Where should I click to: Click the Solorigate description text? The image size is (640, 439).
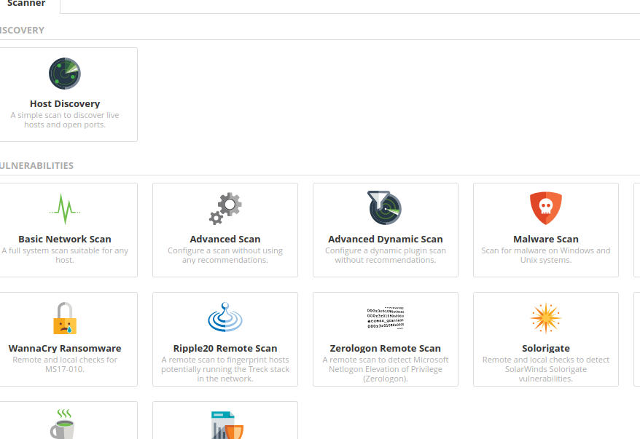pos(545,369)
